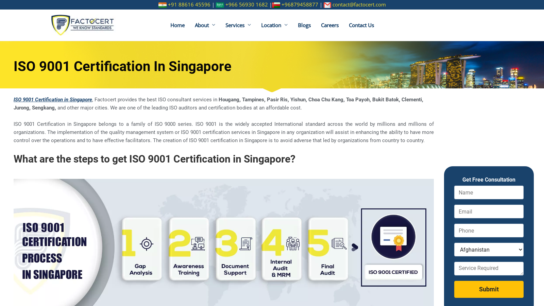Open the Location menu item
The width and height of the screenshot is (544, 306).
click(x=271, y=25)
